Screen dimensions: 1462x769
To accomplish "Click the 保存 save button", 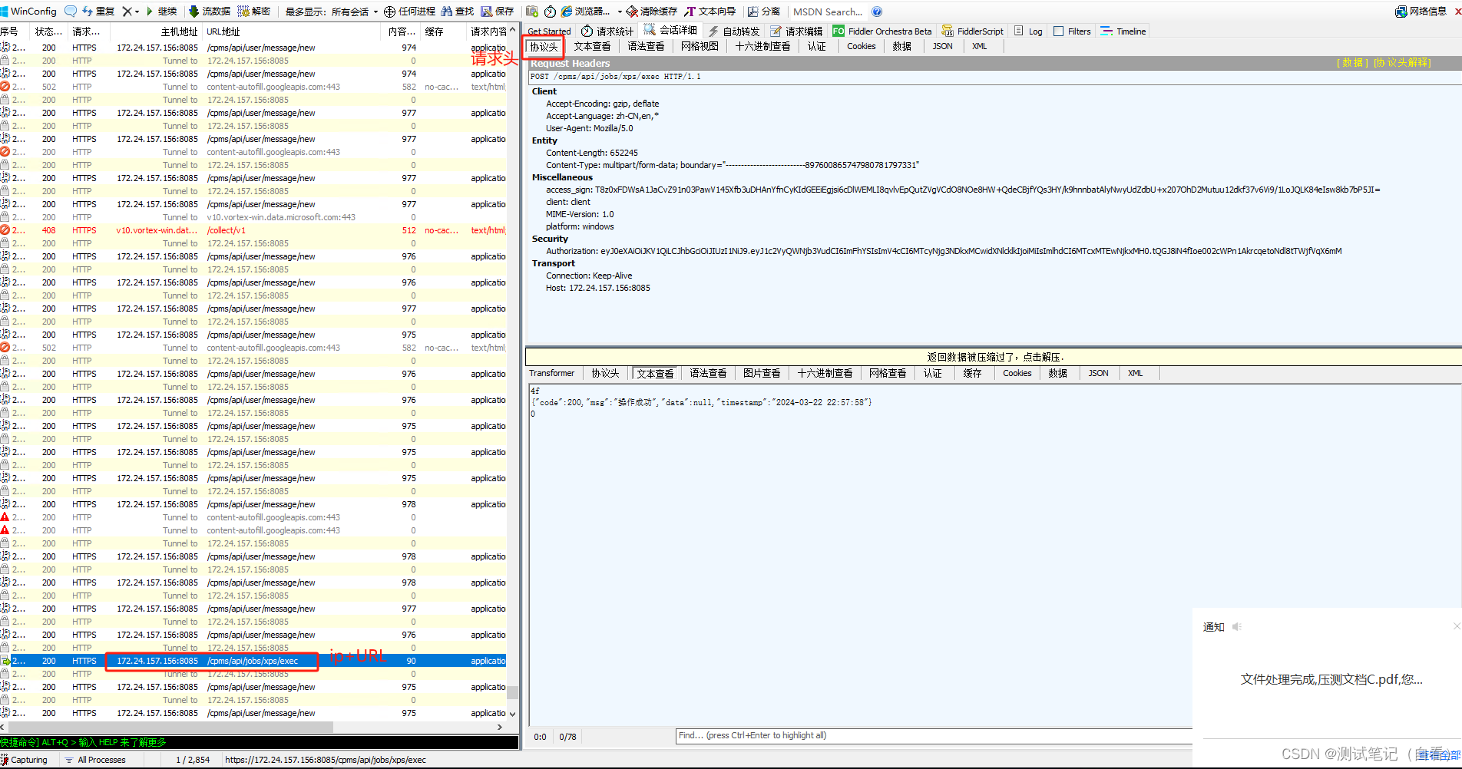I will pos(498,12).
